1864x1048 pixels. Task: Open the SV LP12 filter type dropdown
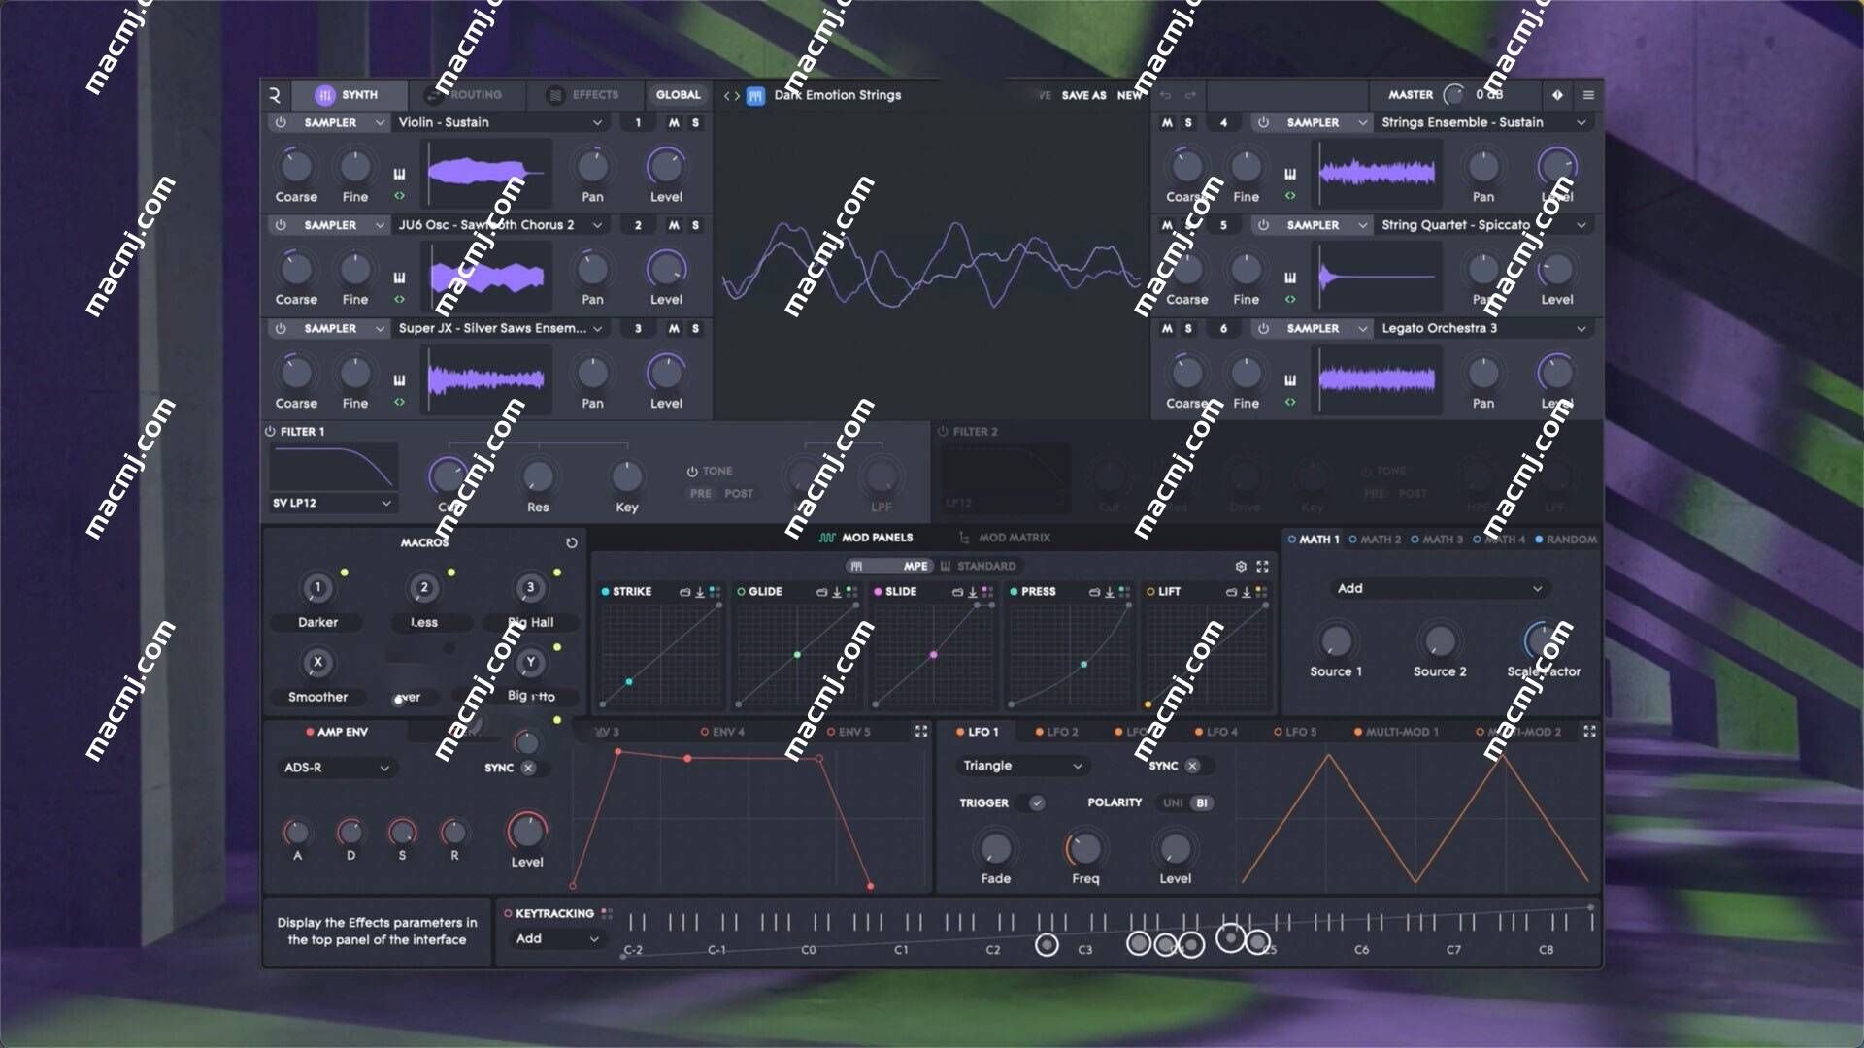pos(332,503)
